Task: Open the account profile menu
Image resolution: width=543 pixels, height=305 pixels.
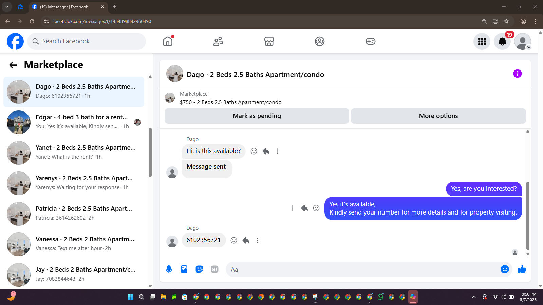Action: [523, 41]
